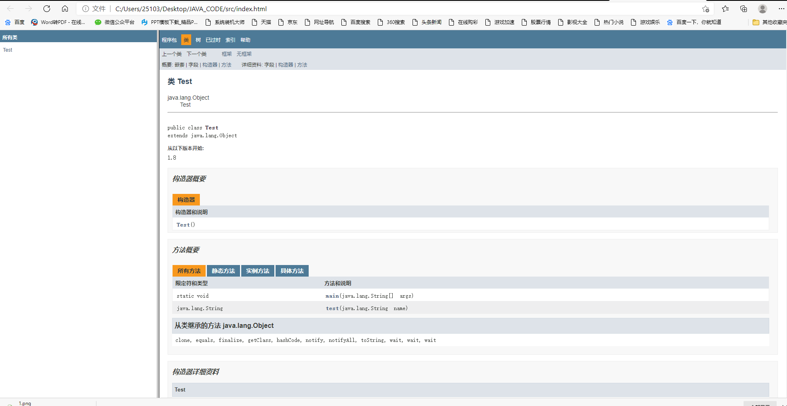Open Word转PDF bookmark
The width and height of the screenshot is (787, 406).
click(58, 22)
